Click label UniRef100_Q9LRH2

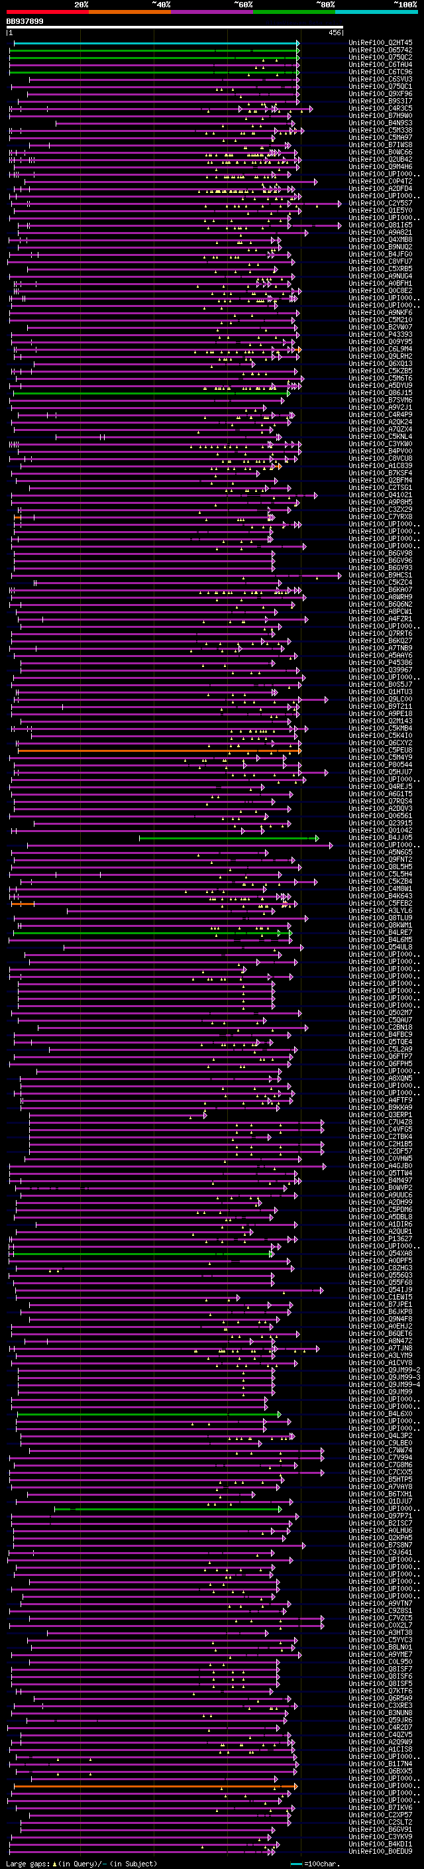(x=380, y=356)
